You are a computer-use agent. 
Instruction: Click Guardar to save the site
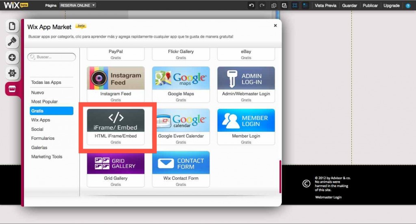pos(349,5)
